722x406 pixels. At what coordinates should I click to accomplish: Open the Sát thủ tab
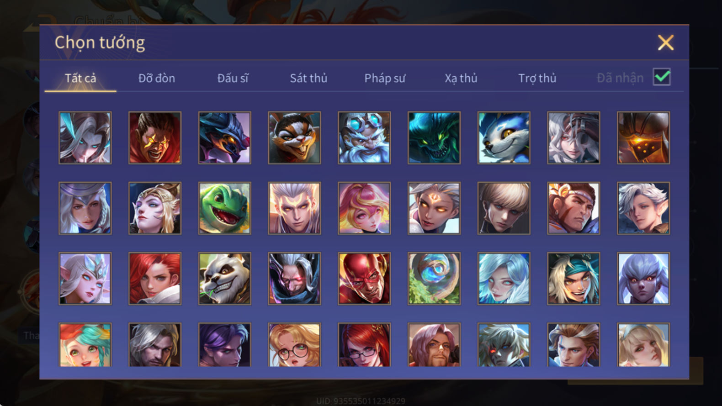tap(308, 78)
